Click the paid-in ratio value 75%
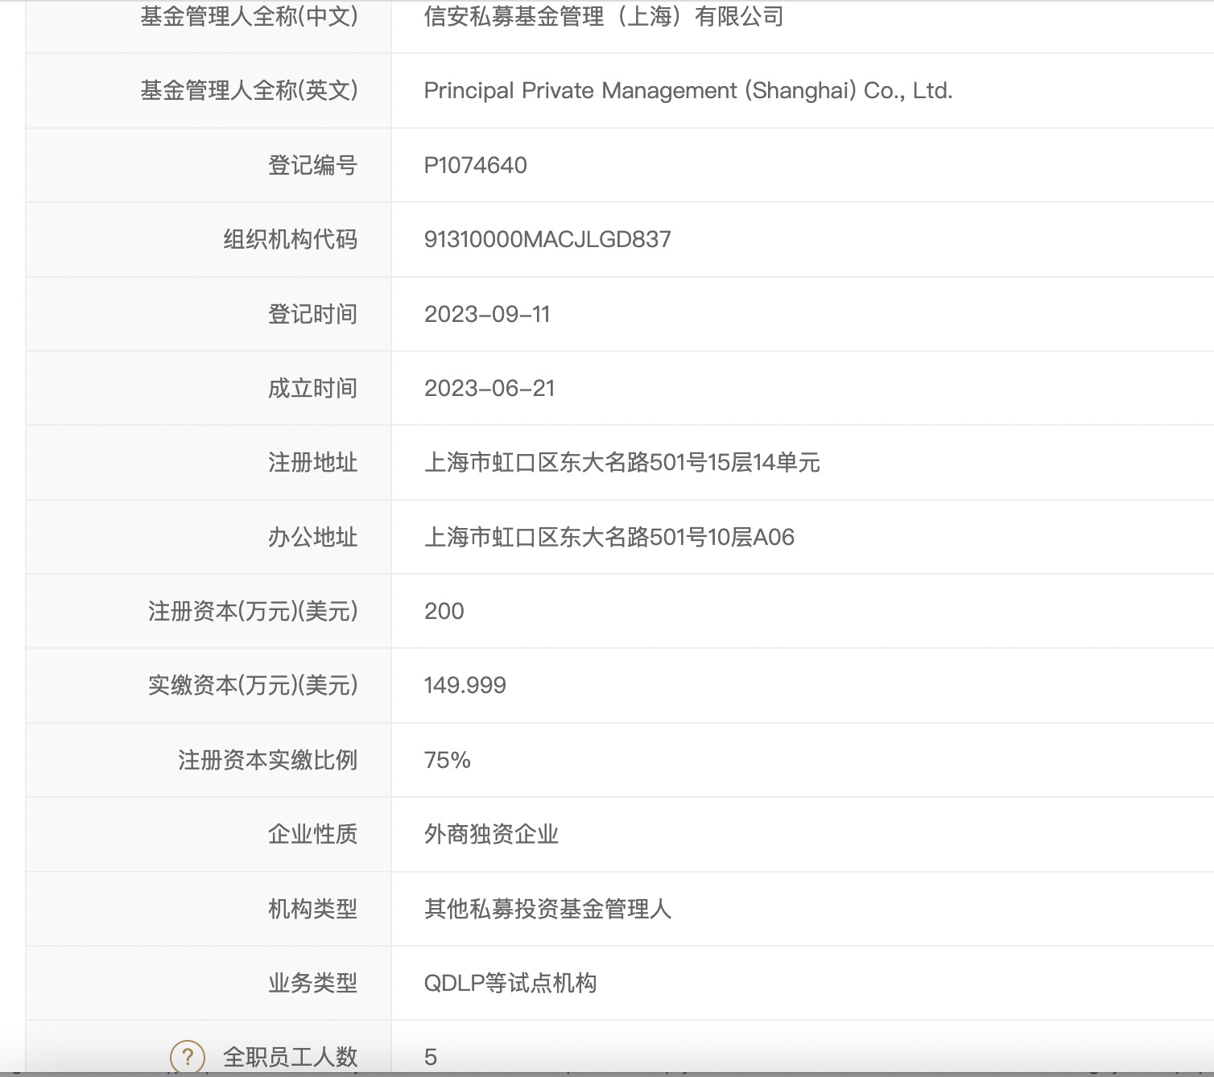Screen dimensions: 1214x1077 coord(447,760)
